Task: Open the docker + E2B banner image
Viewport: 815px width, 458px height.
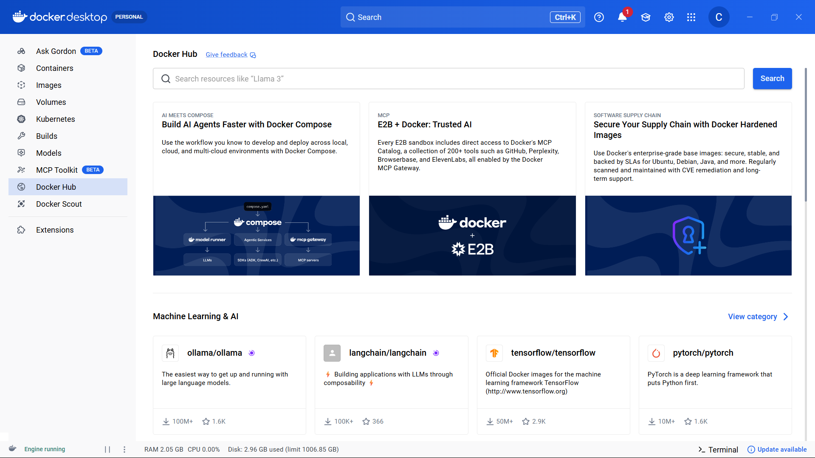Action: click(472, 236)
